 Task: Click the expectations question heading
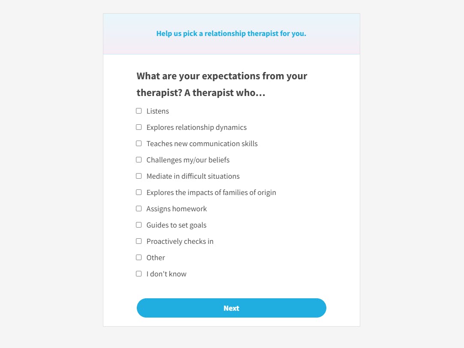point(222,84)
